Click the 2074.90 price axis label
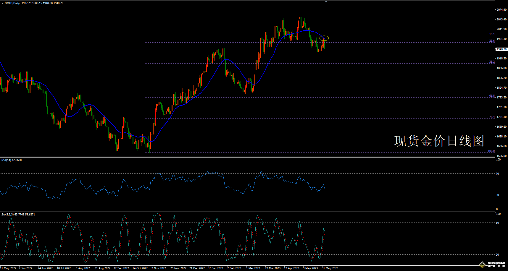Screen dimensions: 508x271 pos(501,10)
